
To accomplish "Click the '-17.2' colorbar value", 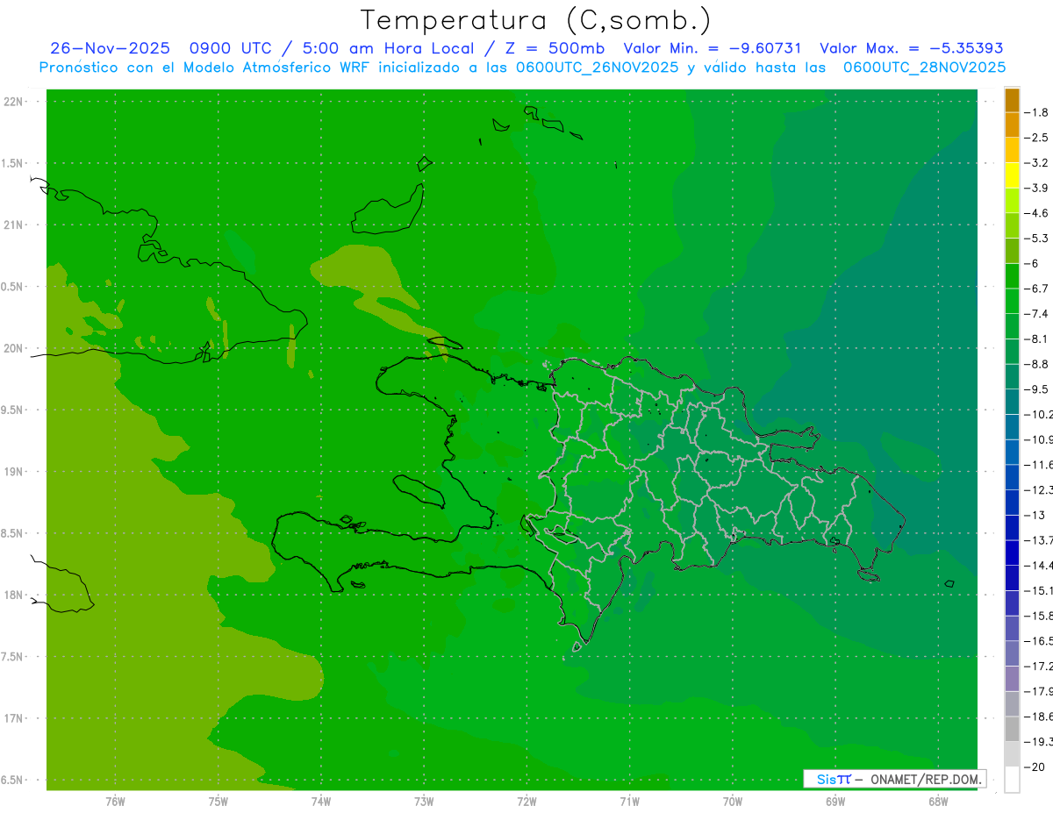I will pyautogui.click(x=1039, y=666).
